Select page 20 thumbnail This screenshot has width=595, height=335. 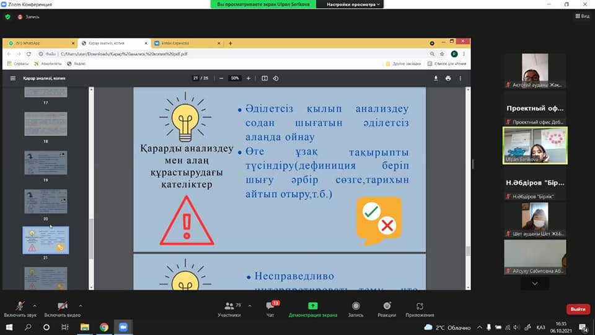coord(45,201)
